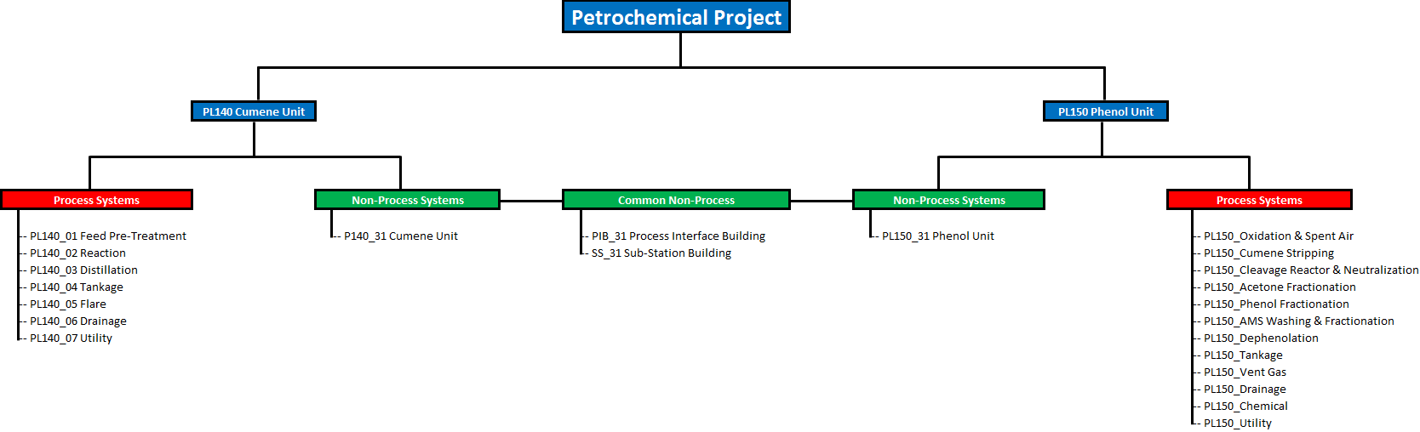Select the Common Non-Process green box
Viewport: 1420px width, 432px height.
676,200
